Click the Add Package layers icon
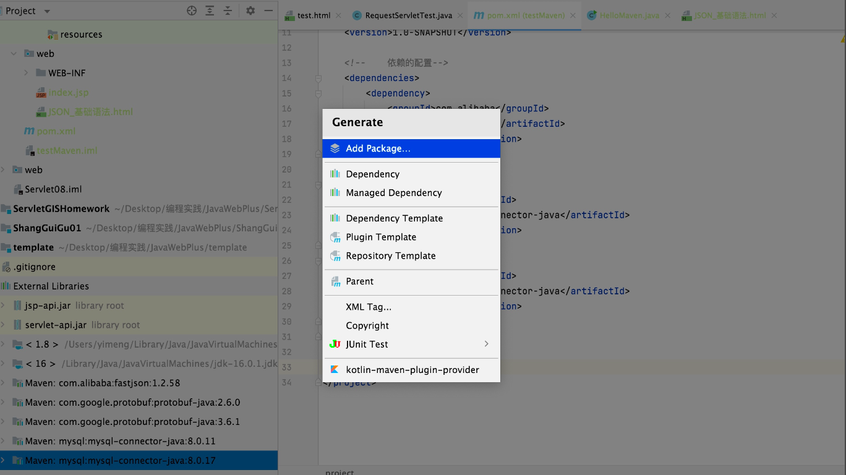Image resolution: width=846 pixels, height=475 pixels. pos(335,148)
